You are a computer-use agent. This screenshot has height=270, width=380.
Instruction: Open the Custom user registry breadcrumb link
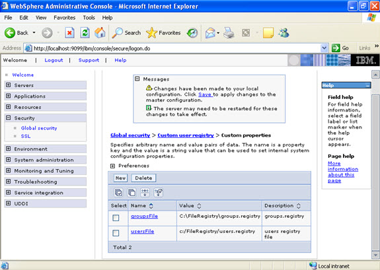[x=186, y=135]
